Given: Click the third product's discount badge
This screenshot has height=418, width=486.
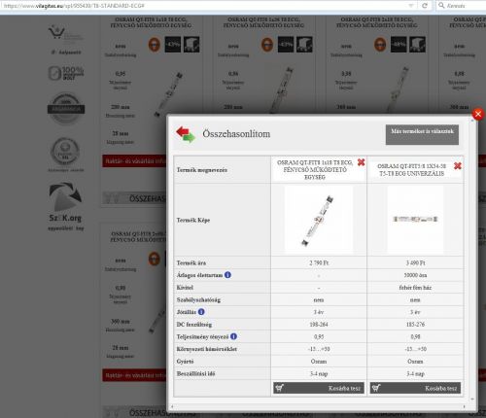Looking at the screenshot, I should 399,45.
